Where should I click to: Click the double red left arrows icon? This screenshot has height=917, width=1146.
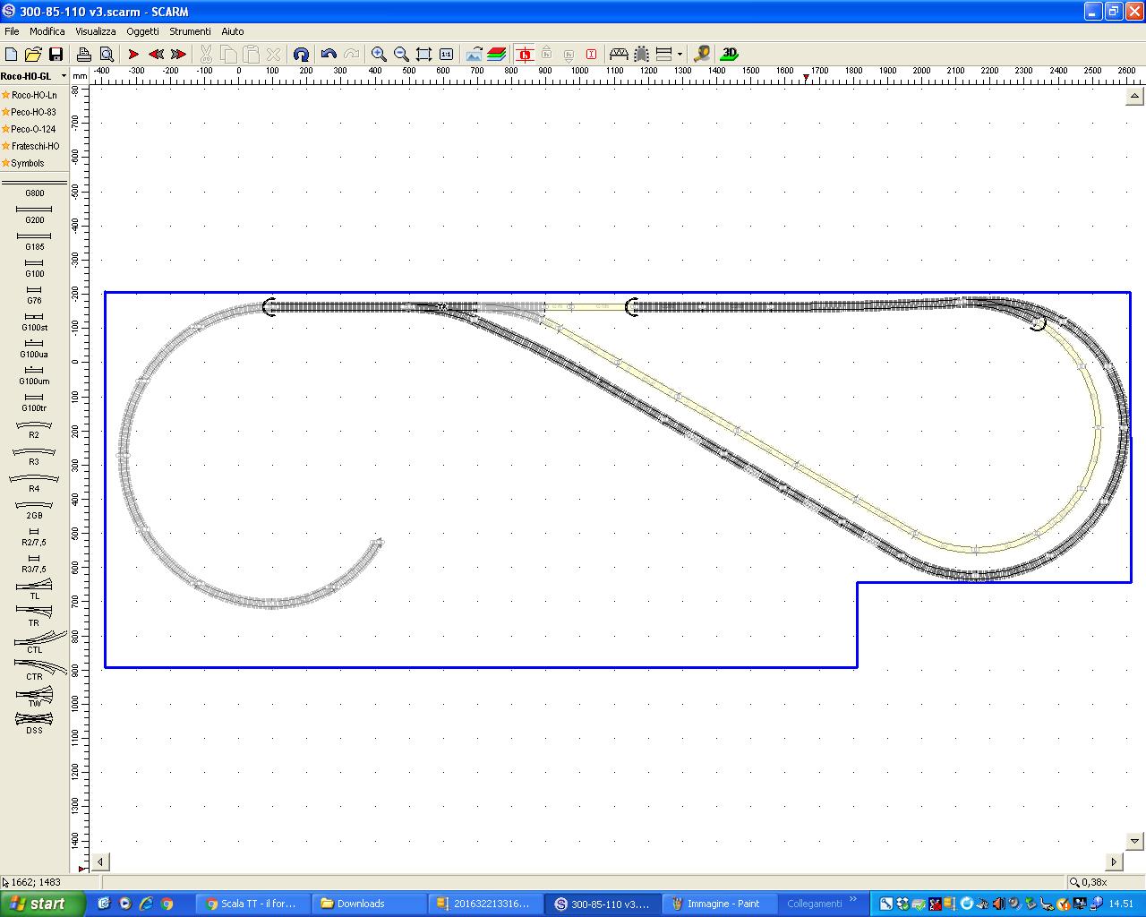click(x=156, y=54)
